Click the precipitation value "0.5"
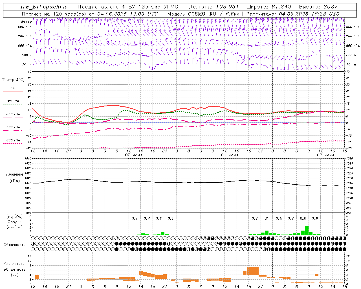Viewport: 361px width, 289px height. coord(279,219)
